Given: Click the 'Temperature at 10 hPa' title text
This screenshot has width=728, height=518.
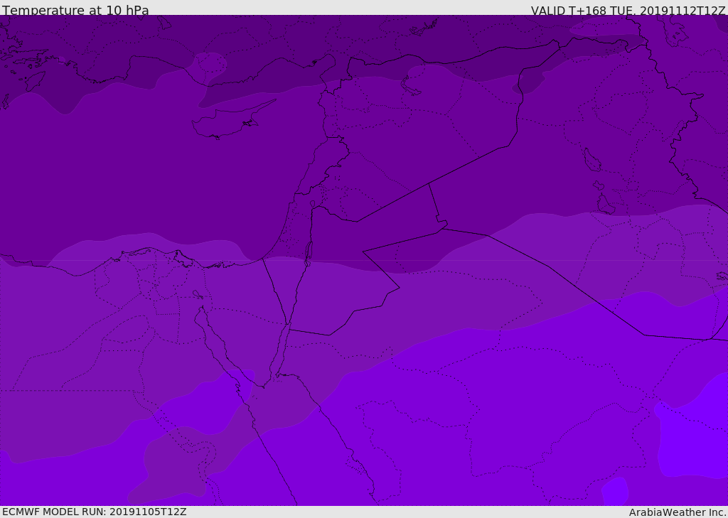Looking at the screenshot, I should click(75, 10).
